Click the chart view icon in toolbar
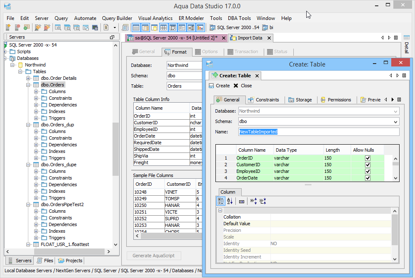Viewport: 415px width, 278px height. tap(200, 27)
